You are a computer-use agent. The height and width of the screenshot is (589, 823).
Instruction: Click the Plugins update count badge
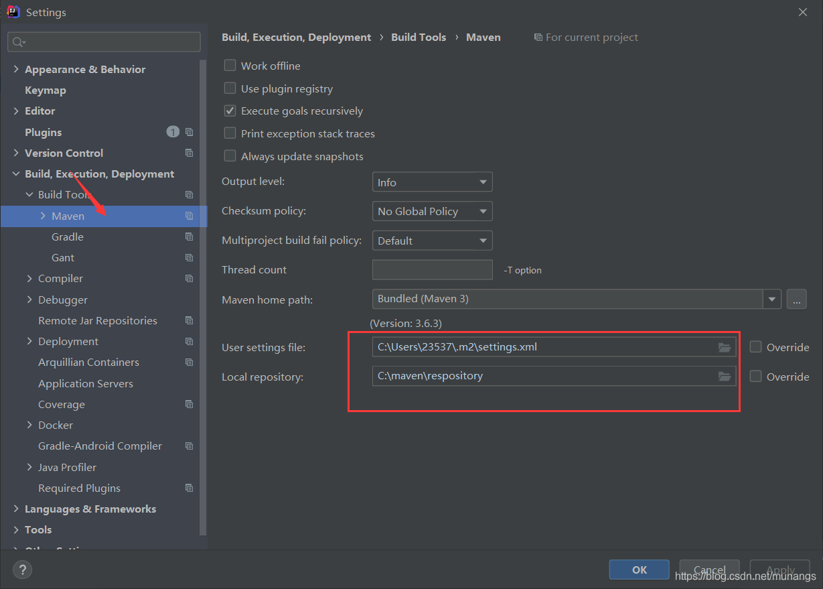173,132
